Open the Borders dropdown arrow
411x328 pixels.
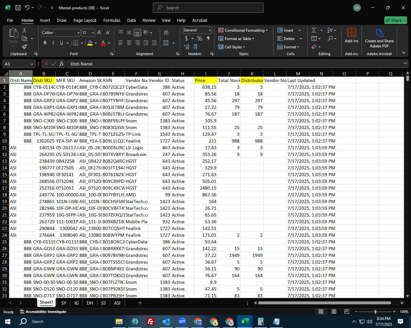82,43
